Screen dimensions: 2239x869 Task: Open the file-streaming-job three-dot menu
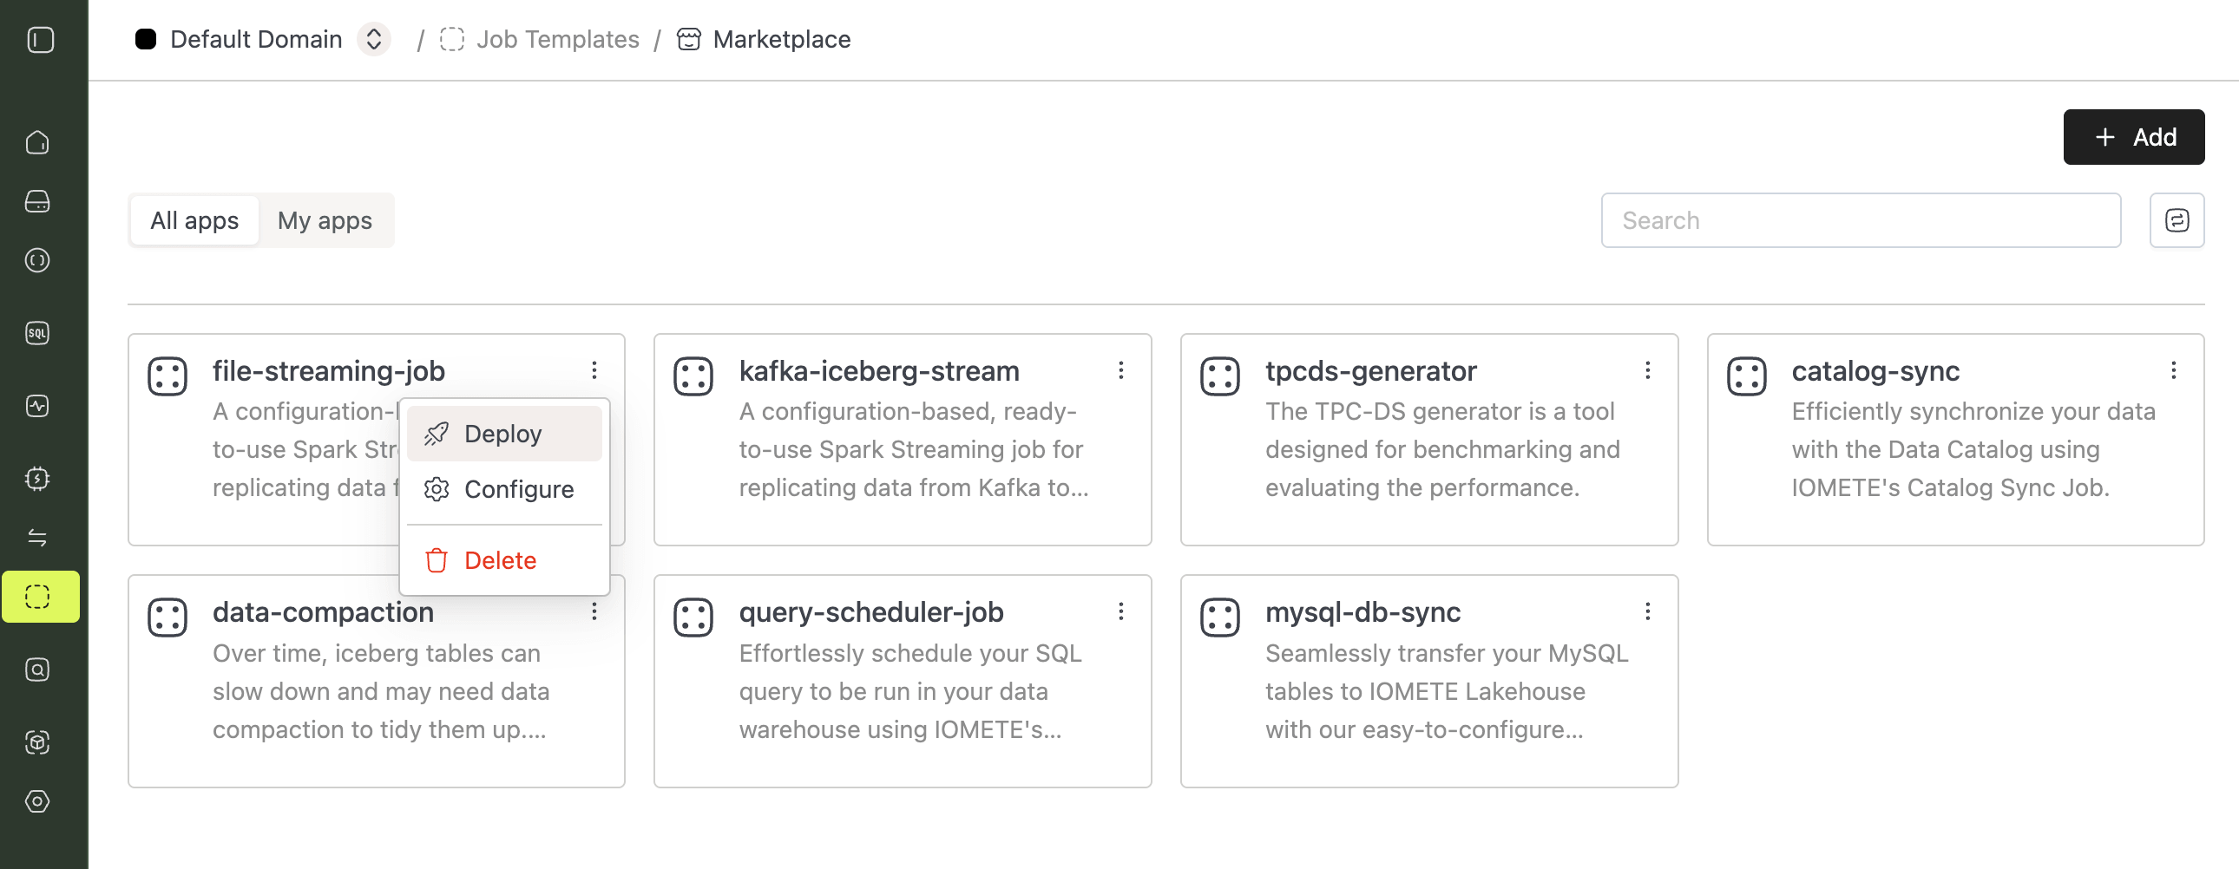[594, 371]
